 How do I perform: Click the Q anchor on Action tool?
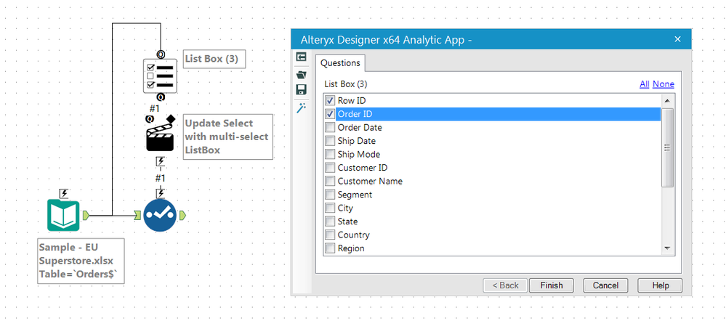coord(150,118)
